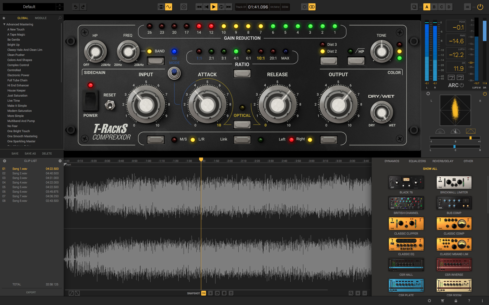Click the SAVE preset button
489x305 pixels.
click(15, 154)
